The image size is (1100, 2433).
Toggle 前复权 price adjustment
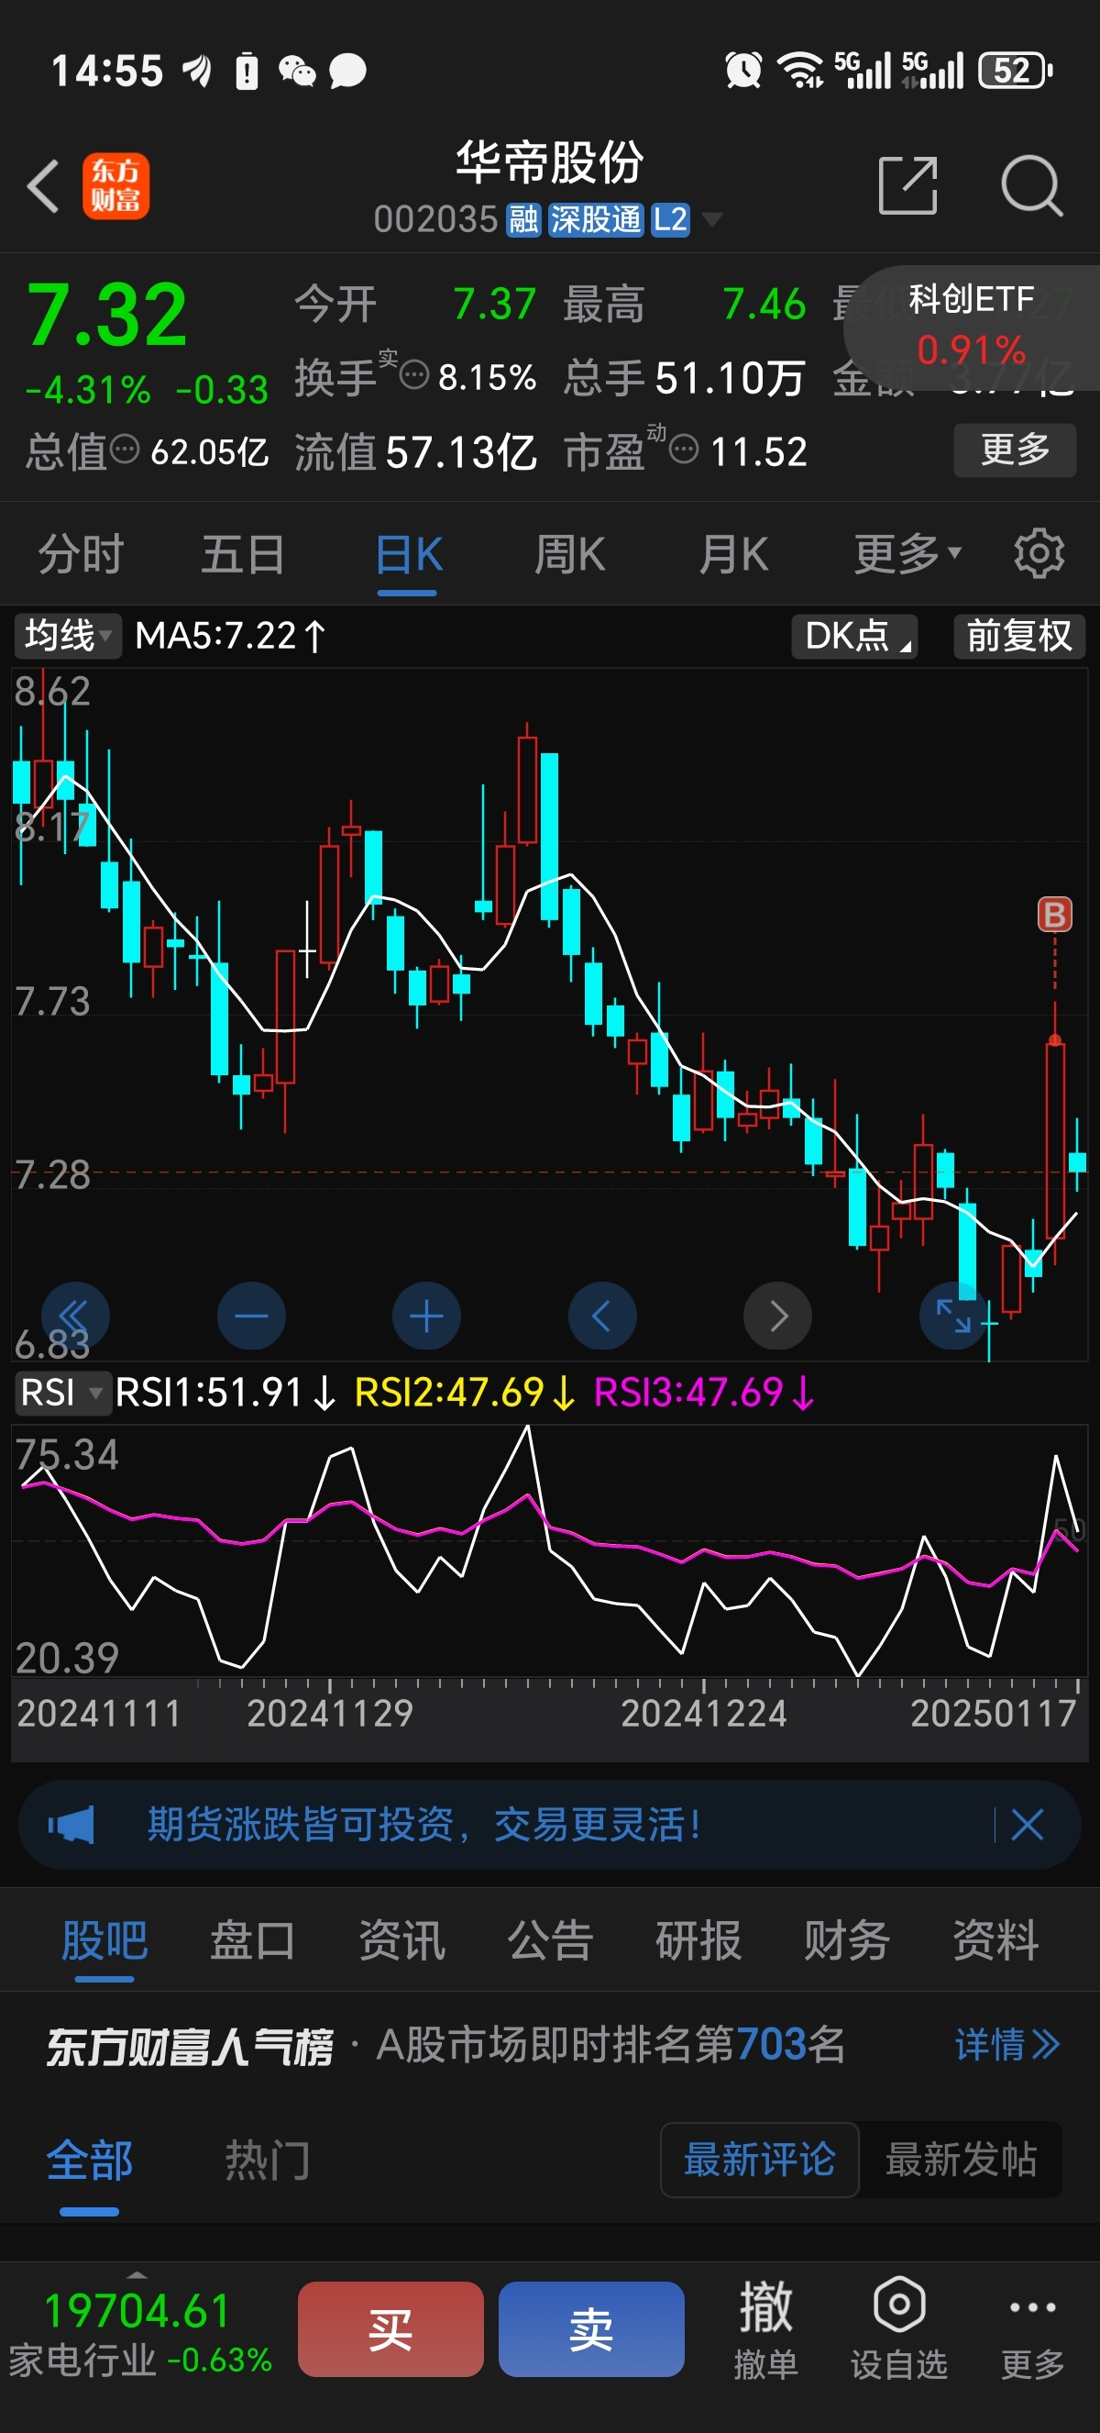[x=1020, y=636]
